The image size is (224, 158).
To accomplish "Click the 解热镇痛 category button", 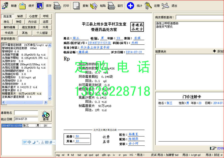I will (x=9, y=27).
